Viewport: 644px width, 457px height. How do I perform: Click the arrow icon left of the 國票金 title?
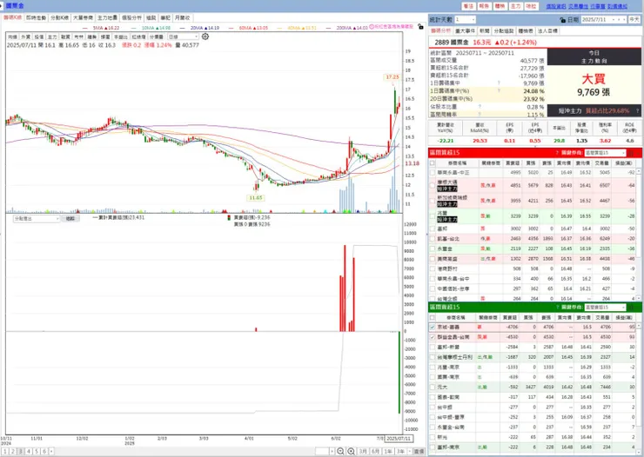pyautogui.click(x=2, y=5)
